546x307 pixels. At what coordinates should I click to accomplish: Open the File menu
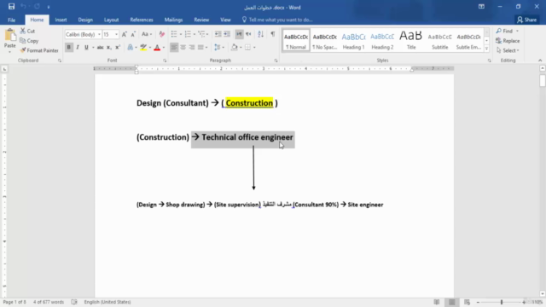tap(11, 20)
